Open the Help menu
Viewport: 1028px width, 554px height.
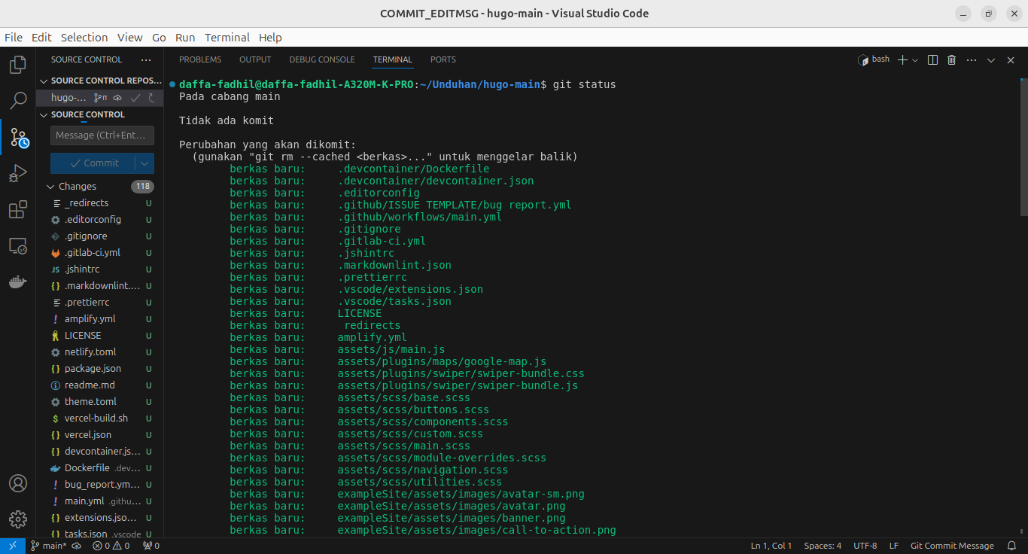click(270, 37)
